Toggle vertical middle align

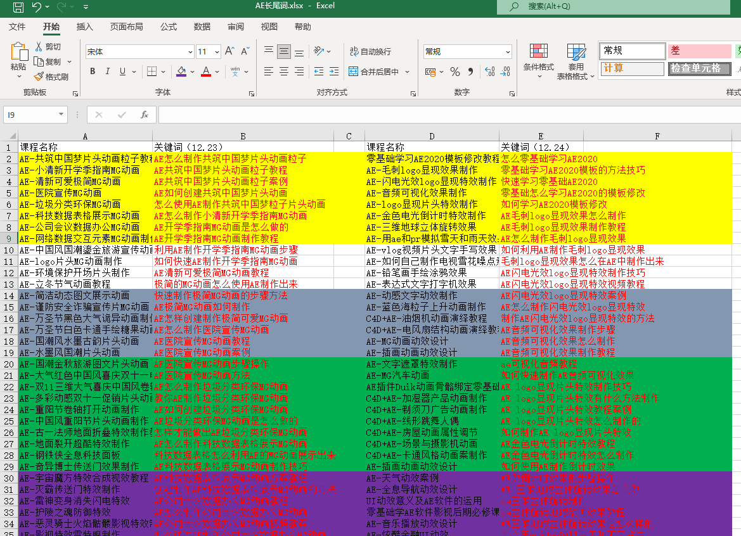pos(284,51)
